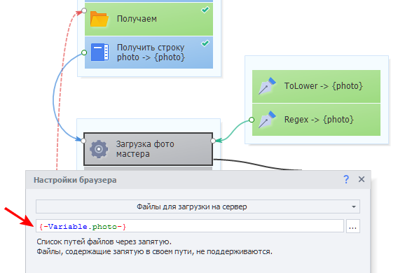
Task: Click the right connector of Загрузка фото мастера
Action: 213,141
